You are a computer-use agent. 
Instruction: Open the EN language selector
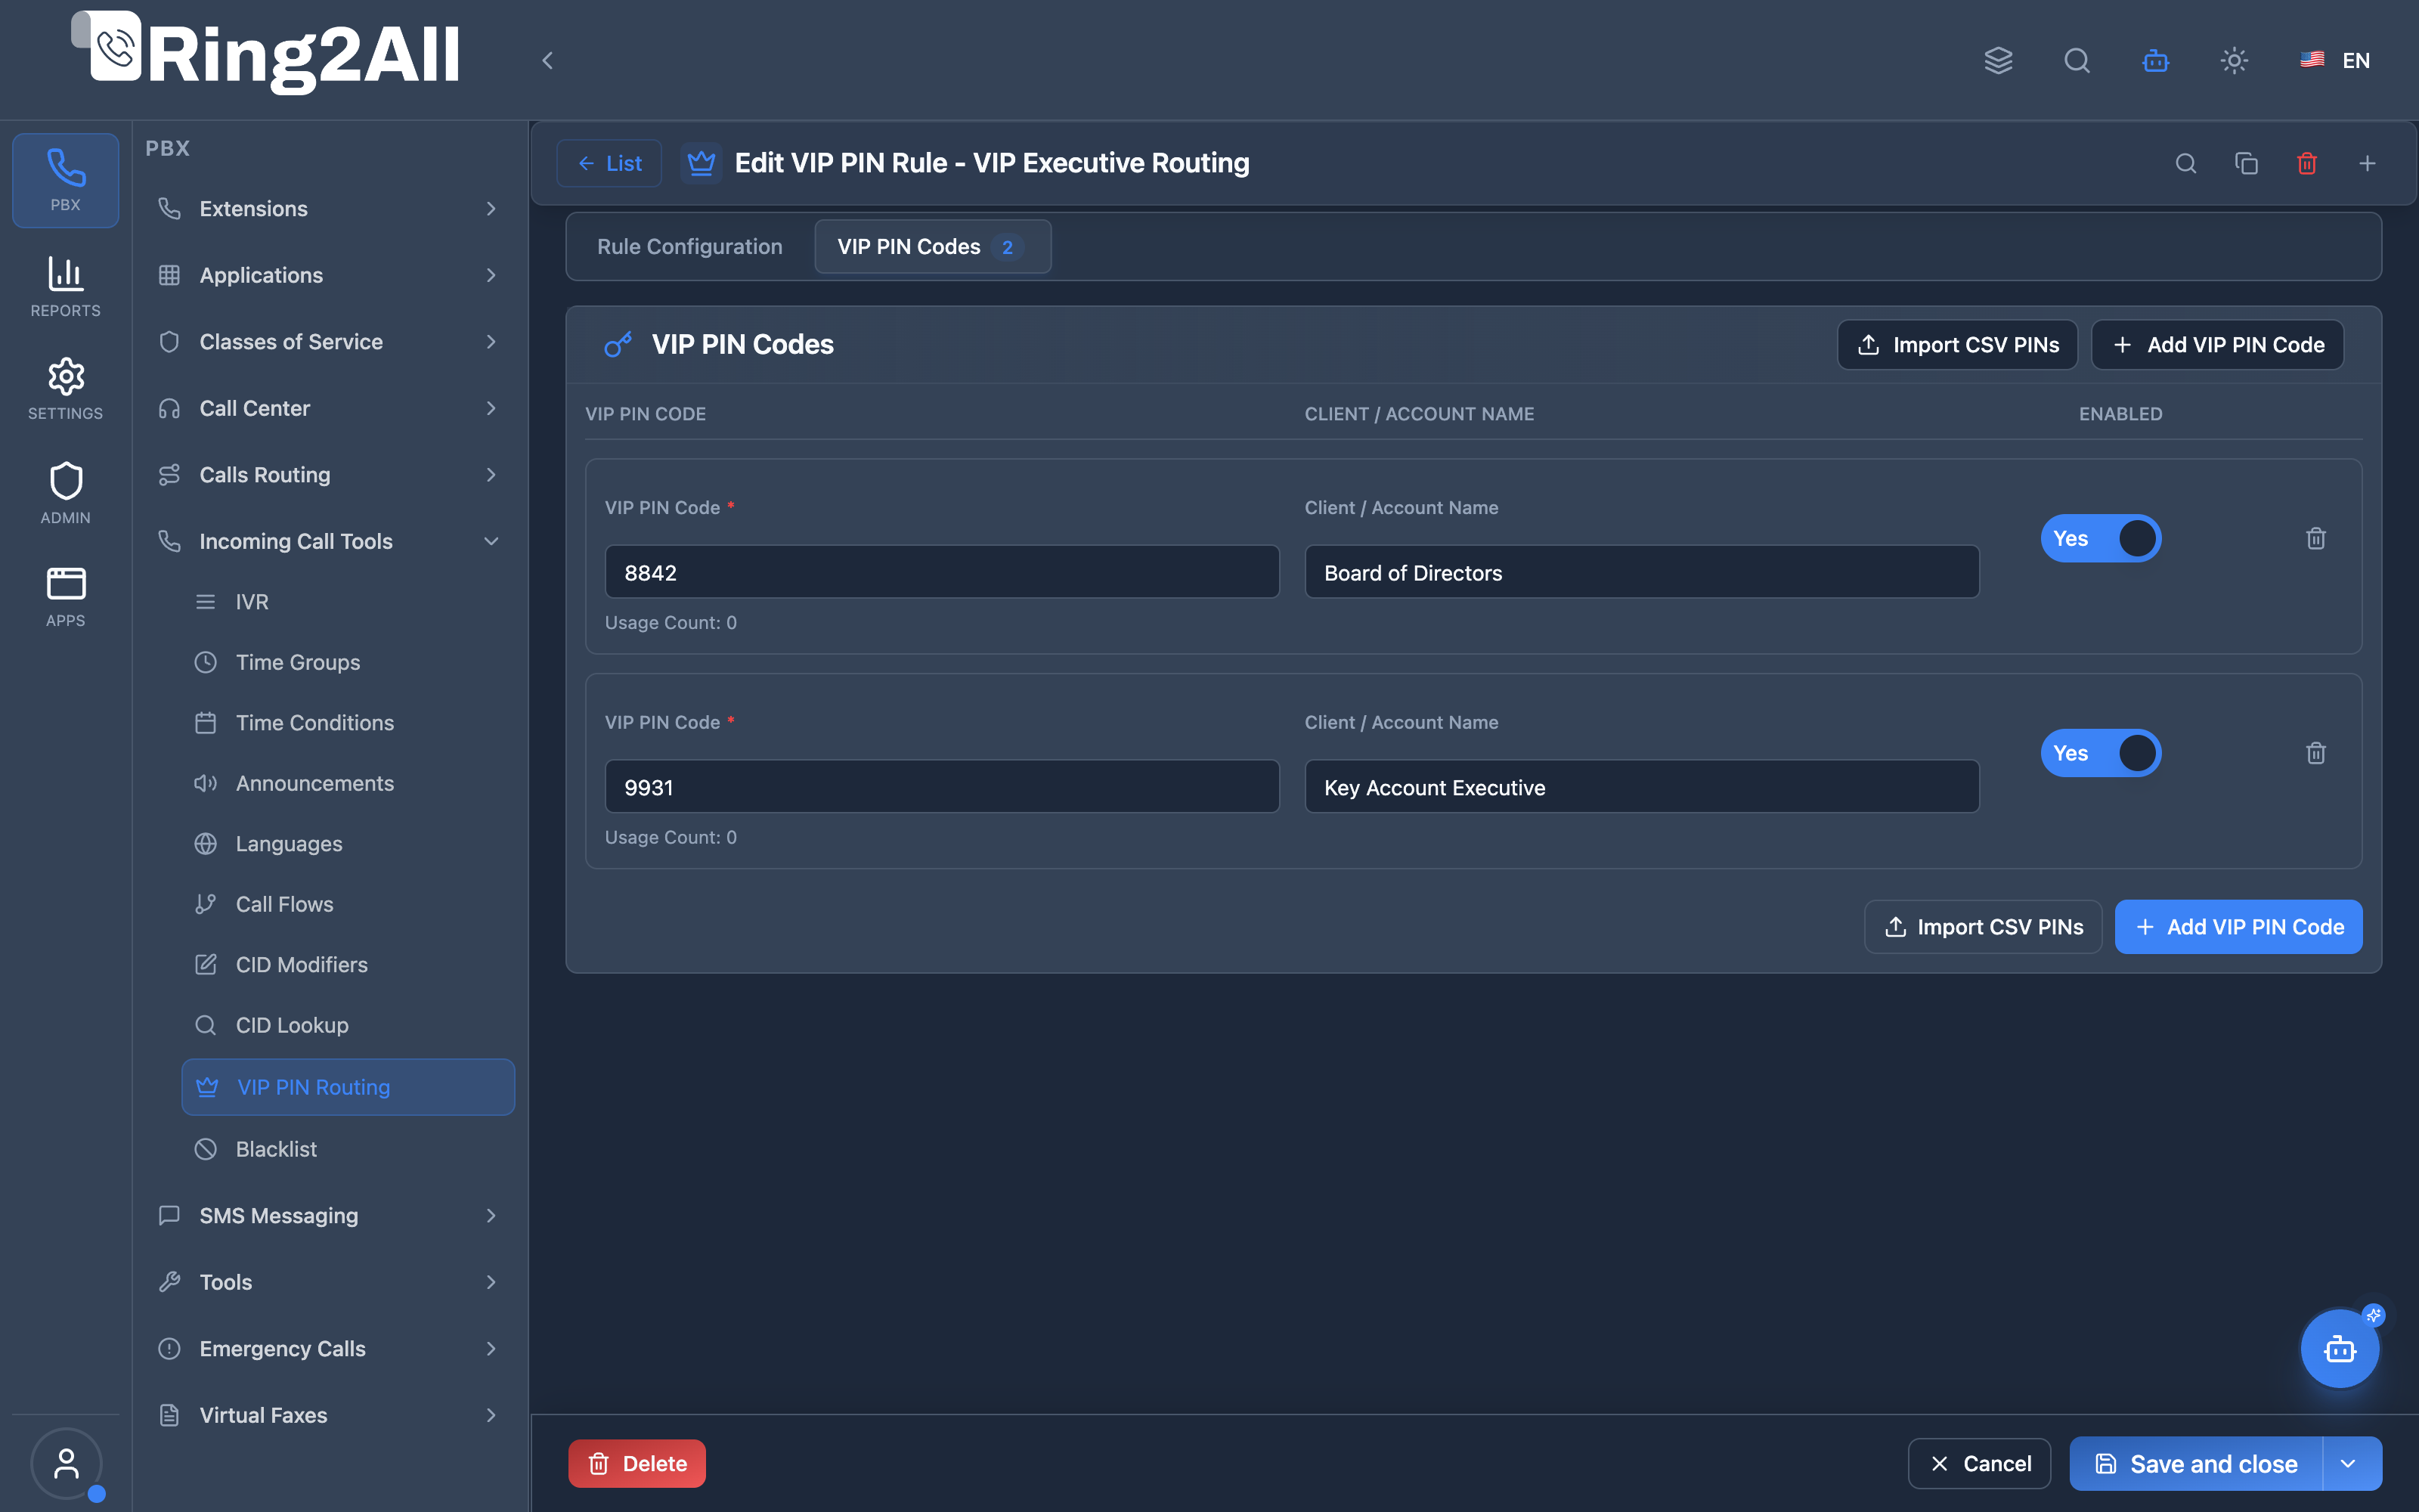(x=2335, y=61)
